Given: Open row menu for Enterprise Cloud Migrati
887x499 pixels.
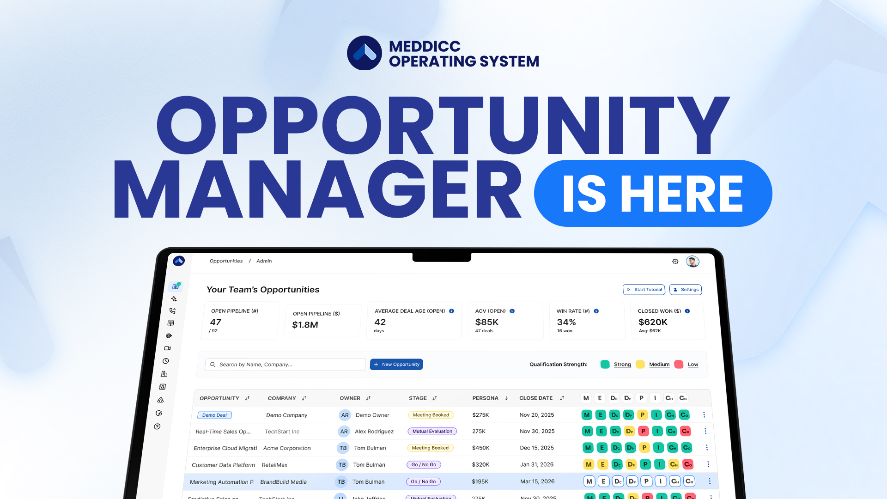Looking at the screenshot, I should tap(707, 448).
